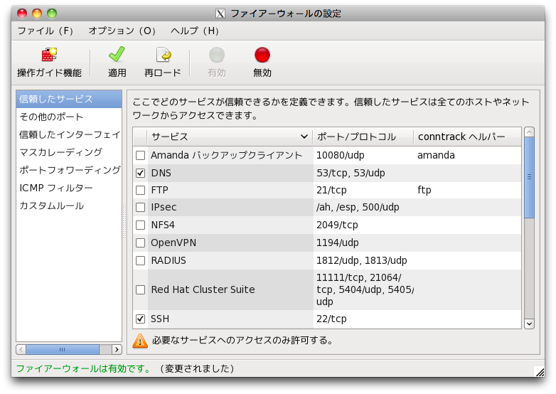Select ICMP フィルター in sidebar
This screenshot has width=556, height=394.
56,188
